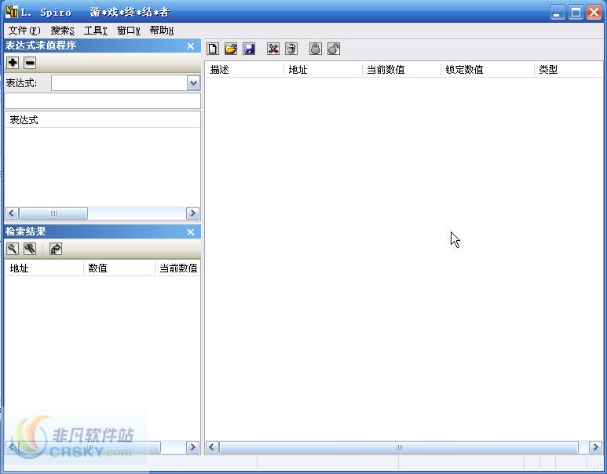Close the L. Spiro window
The width and height of the screenshot is (607, 474).
coord(594,13)
